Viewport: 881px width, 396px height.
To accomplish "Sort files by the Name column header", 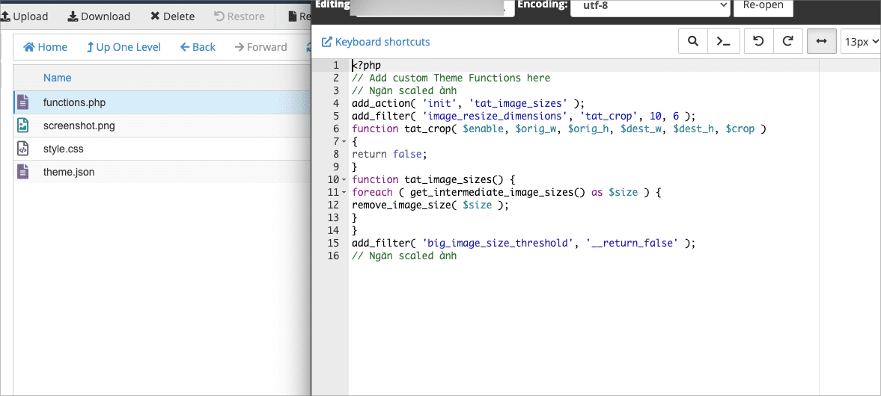I will (57, 78).
